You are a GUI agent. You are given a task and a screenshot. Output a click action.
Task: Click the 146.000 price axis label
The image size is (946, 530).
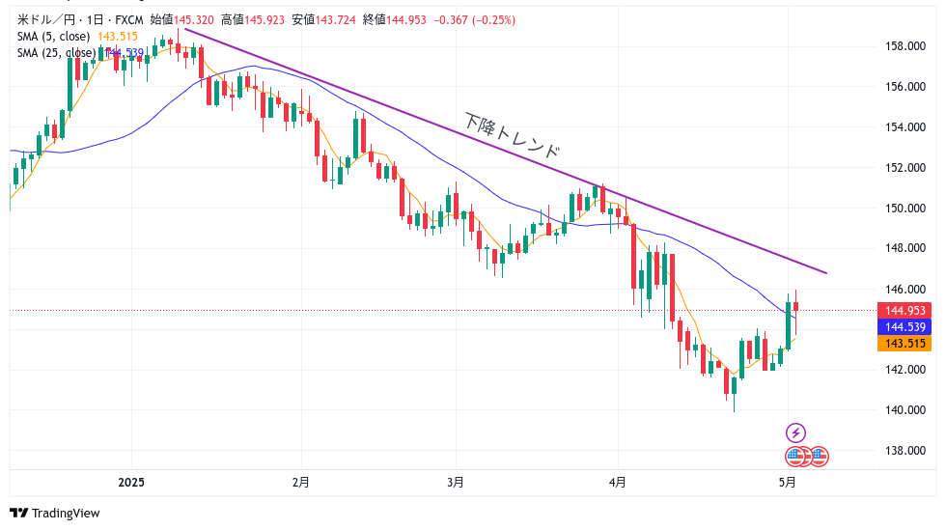(905, 290)
